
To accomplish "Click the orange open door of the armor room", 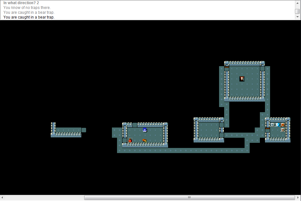I will [x=268, y=130].
